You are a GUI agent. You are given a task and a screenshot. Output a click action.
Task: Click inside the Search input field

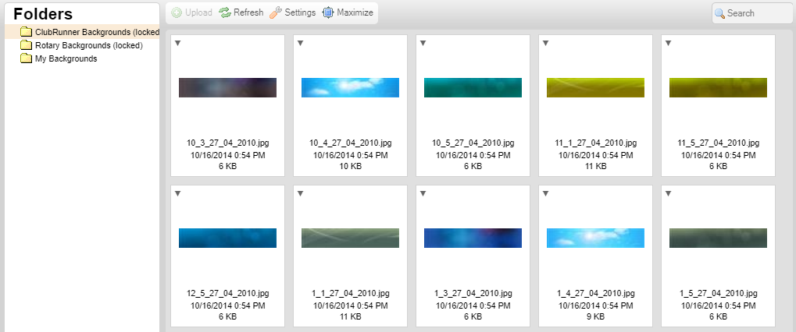756,13
